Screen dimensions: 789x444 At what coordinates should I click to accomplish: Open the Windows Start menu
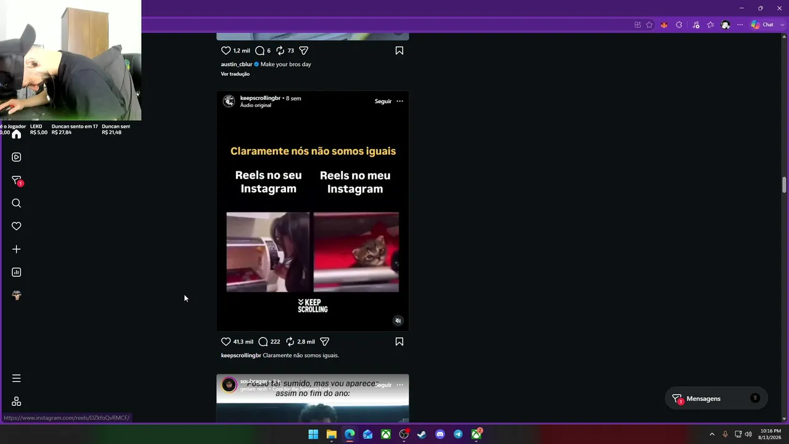[313, 434]
